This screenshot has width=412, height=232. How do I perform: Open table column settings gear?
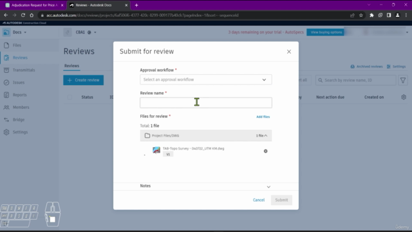point(404,97)
